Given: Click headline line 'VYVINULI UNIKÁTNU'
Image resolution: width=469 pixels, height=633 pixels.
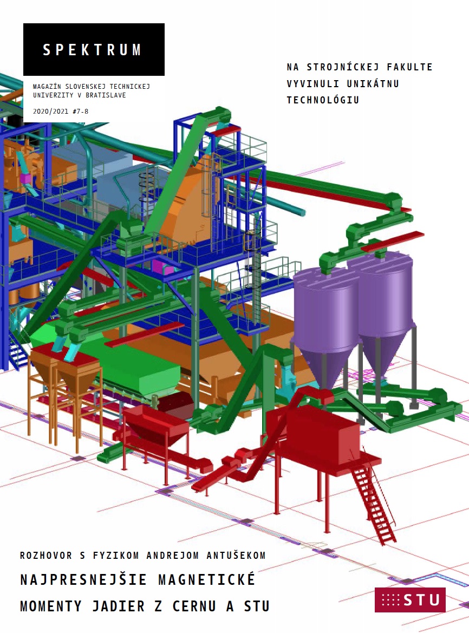Looking at the screenshot, I should pos(343,83).
